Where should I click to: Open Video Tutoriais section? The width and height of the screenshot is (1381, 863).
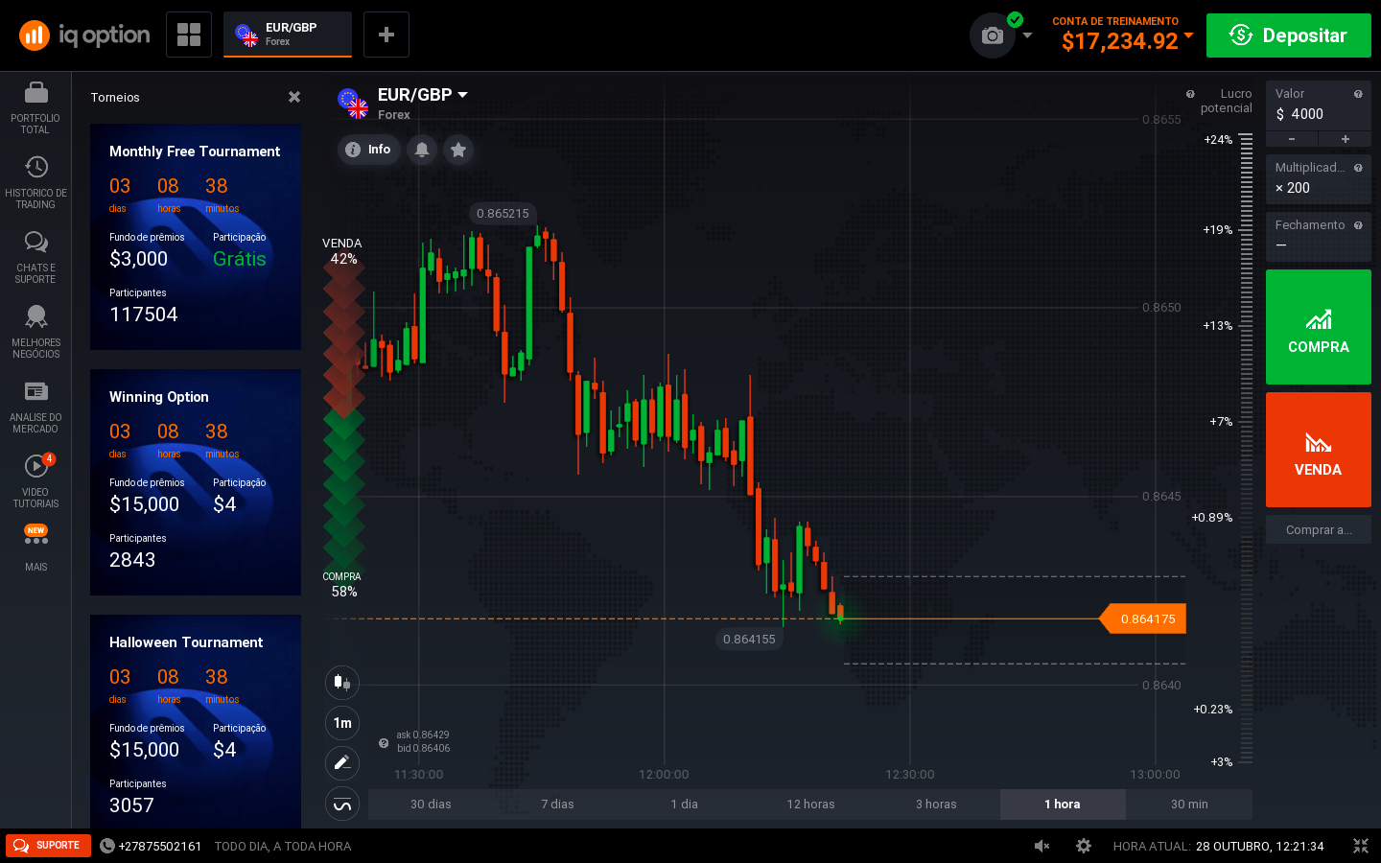(x=35, y=482)
